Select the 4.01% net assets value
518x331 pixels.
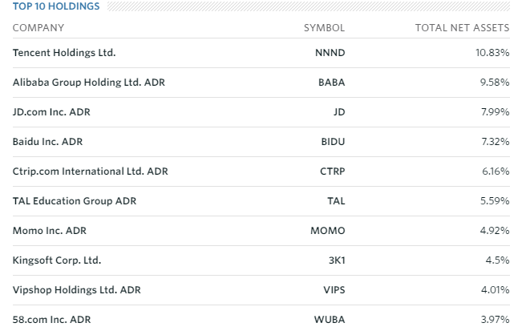point(495,290)
